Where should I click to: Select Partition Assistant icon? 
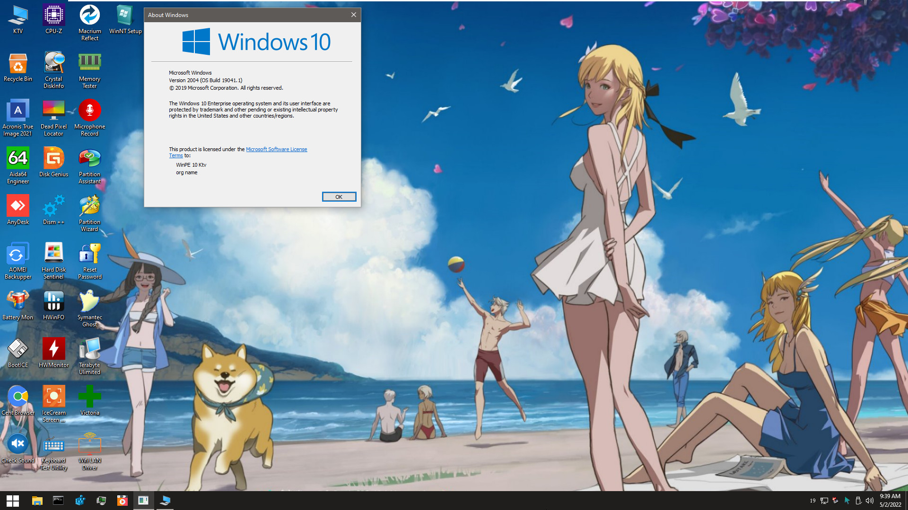pos(90,166)
